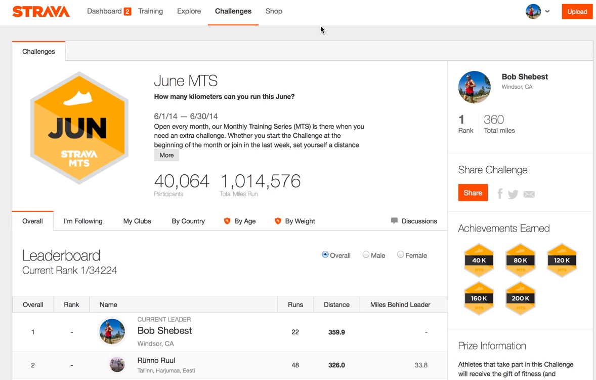Image resolution: width=596 pixels, height=380 pixels.
Task: Share challenge via Facebook icon
Action: [500, 194]
